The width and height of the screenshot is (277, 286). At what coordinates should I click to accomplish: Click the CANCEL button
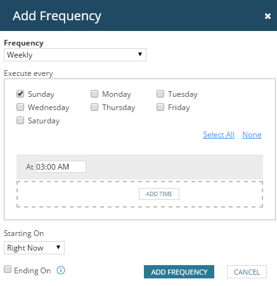click(x=247, y=272)
